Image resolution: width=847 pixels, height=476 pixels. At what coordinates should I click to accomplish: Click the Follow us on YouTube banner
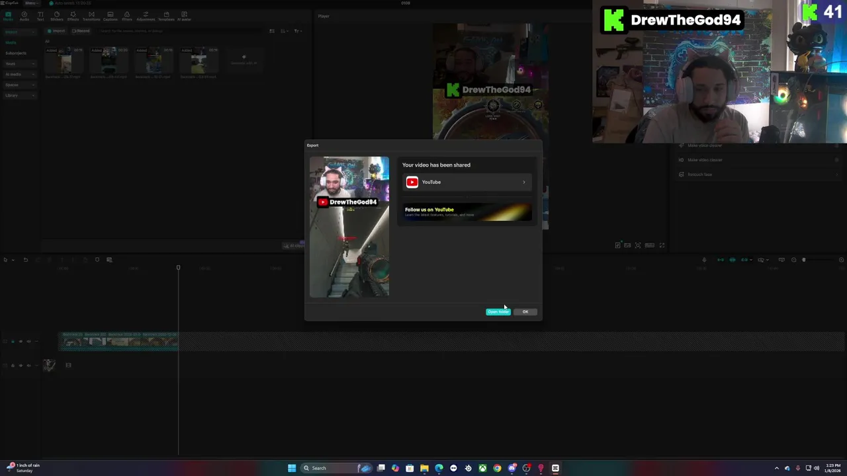tap(467, 212)
